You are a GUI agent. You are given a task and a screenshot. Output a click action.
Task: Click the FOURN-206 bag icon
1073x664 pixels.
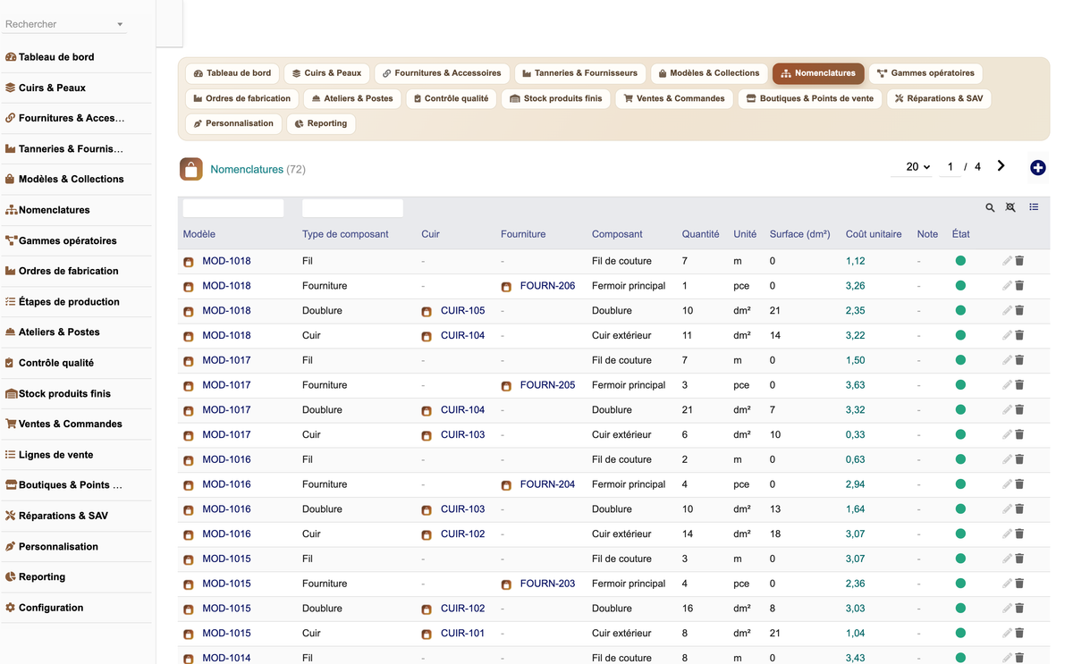[x=506, y=287]
